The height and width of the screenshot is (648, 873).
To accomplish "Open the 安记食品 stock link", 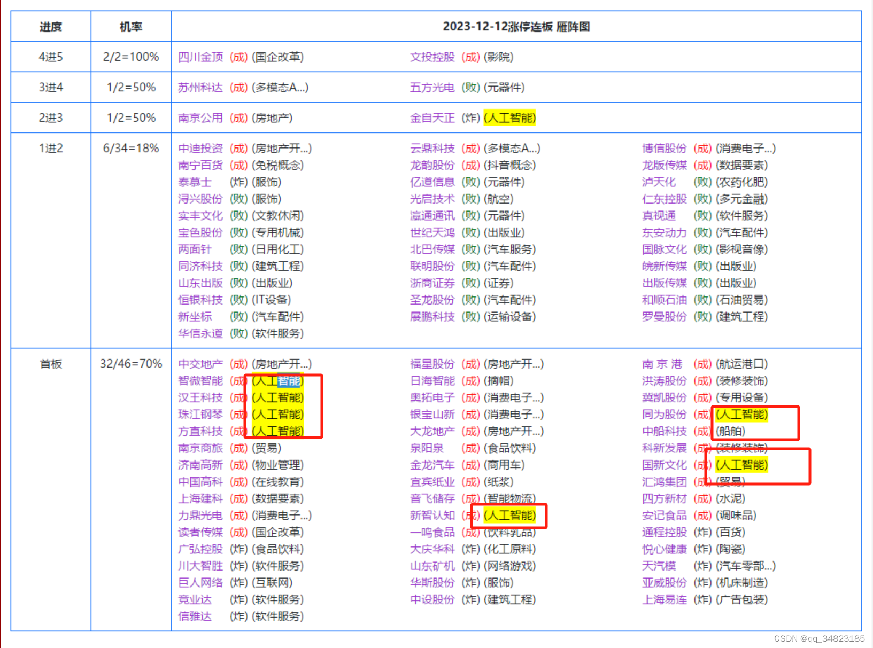I will [665, 516].
